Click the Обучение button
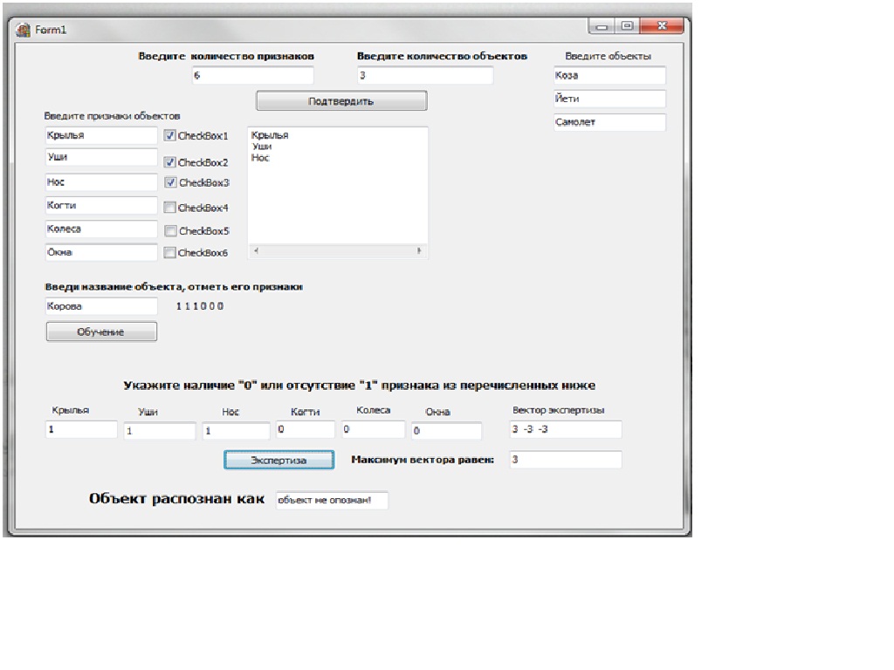894x670 pixels. coord(101,332)
